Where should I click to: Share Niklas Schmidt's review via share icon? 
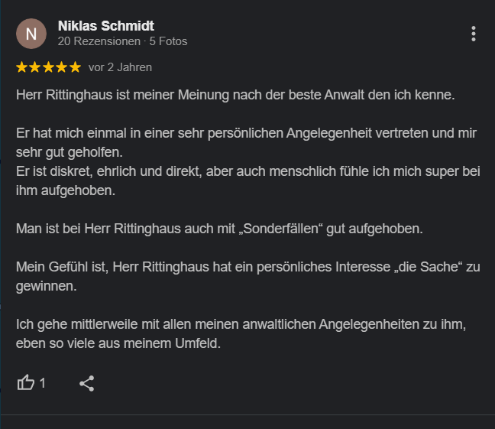click(x=87, y=383)
